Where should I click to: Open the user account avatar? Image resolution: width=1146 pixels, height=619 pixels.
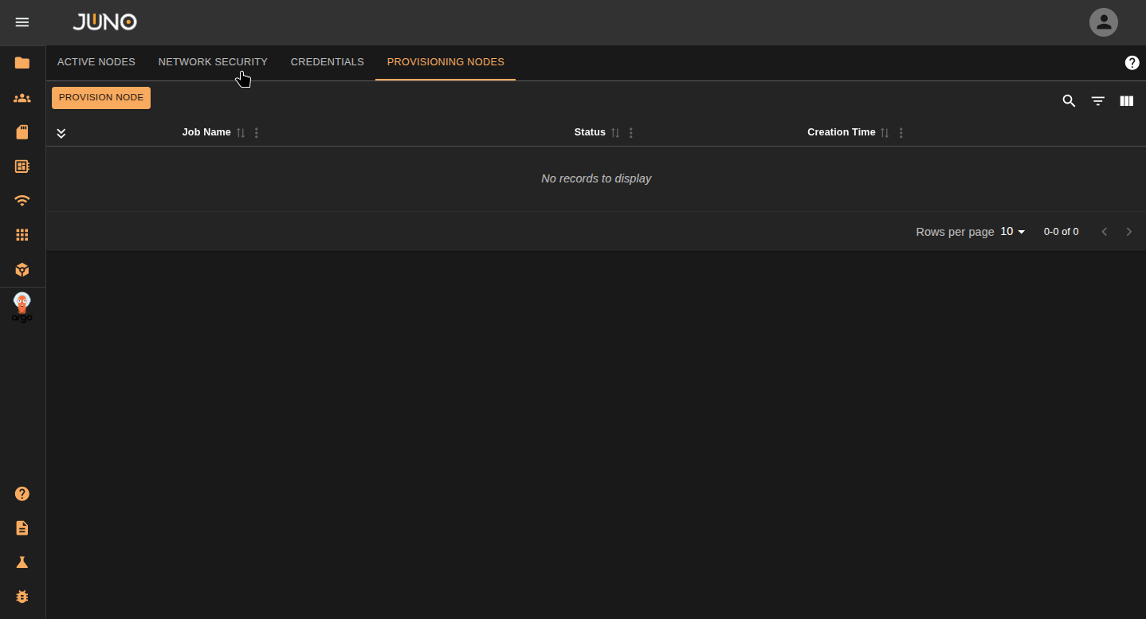(x=1103, y=22)
